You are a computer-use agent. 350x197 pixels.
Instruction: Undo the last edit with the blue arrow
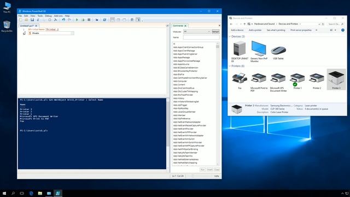click(x=63, y=20)
